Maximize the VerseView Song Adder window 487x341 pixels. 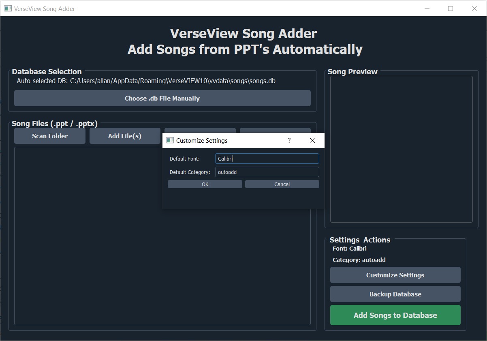(450, 8)
